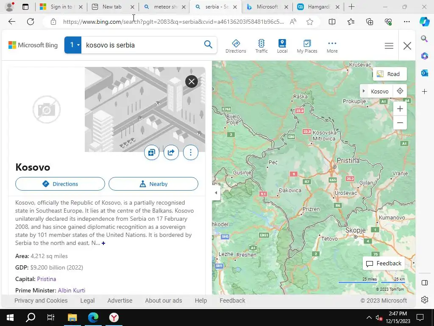Image resolution: width=434 pixels, height=326 pixels.
Task: Open split screen view
Action: point(332,22)
